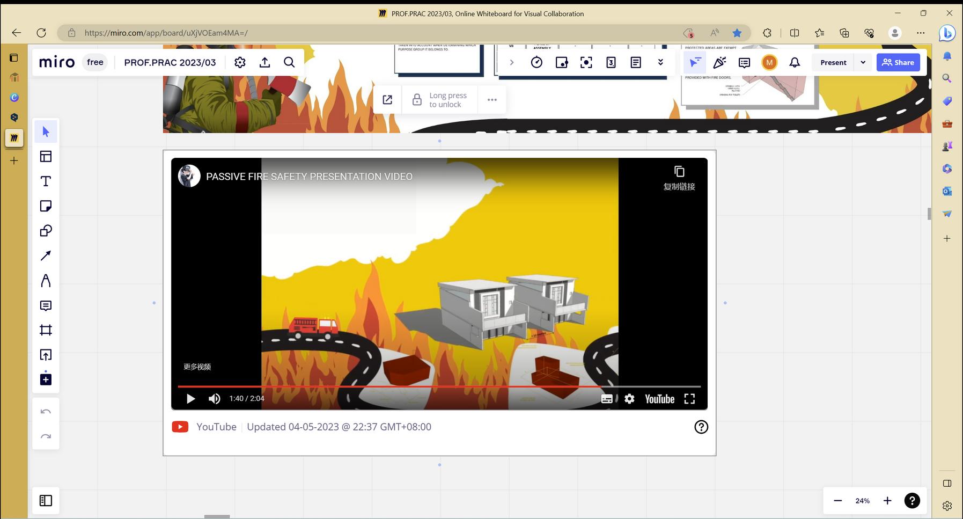Open browser settings and more menu
963x519 pixels.
click(921, 33)
